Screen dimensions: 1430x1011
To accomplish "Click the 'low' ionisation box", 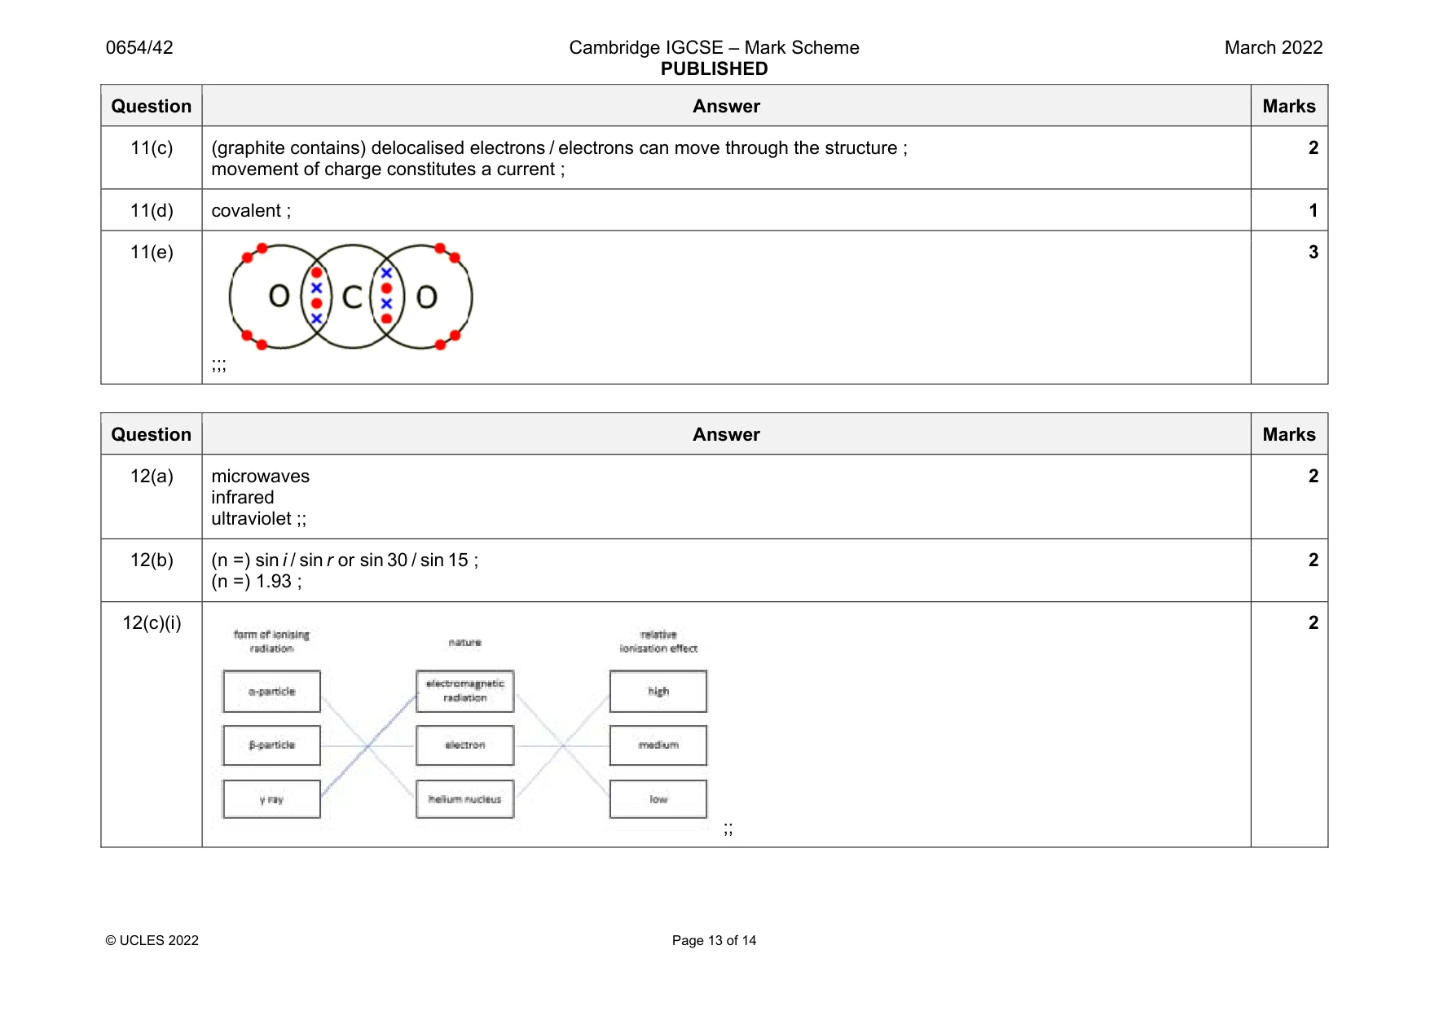I will (658, 799).
